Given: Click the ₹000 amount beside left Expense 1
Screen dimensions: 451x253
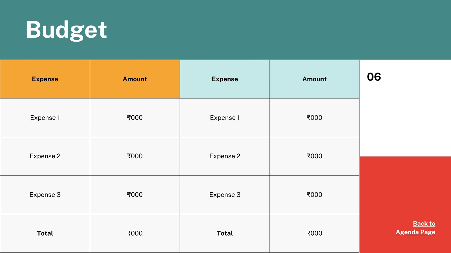Looking at the screenshot, I should 135,118.
